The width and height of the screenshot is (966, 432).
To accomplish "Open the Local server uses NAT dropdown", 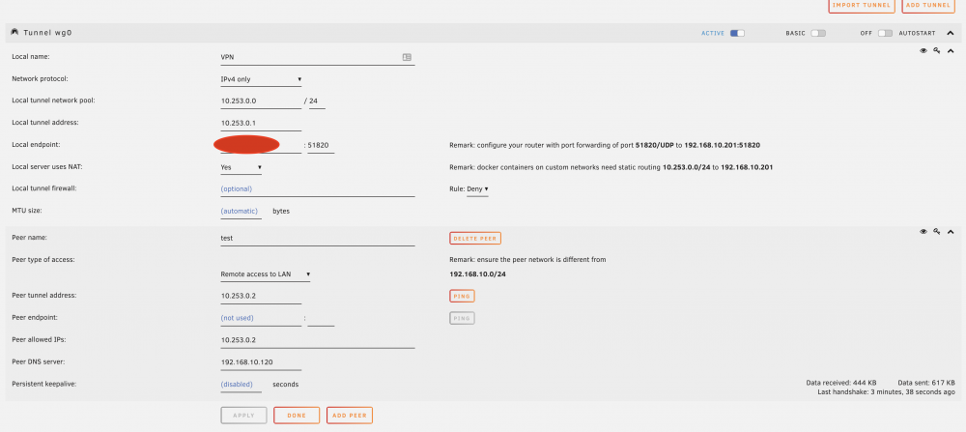I will [x=241, y=167].
